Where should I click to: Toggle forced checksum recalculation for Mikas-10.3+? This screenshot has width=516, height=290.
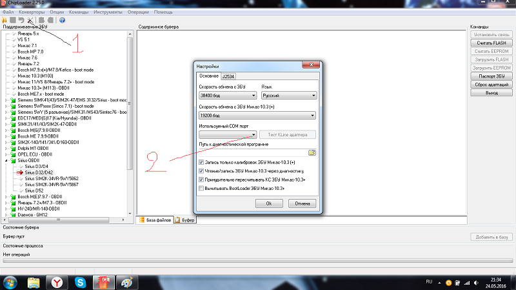[x=202, y=180]
